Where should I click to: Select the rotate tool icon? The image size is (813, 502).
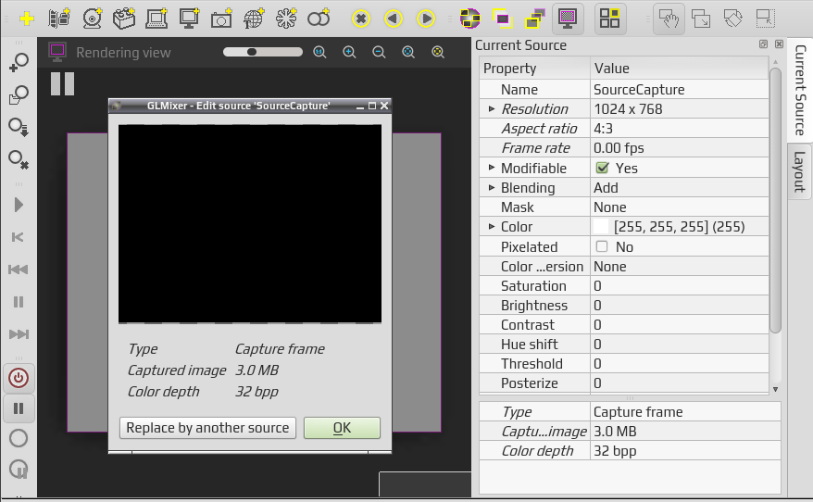tap(733, 19)
